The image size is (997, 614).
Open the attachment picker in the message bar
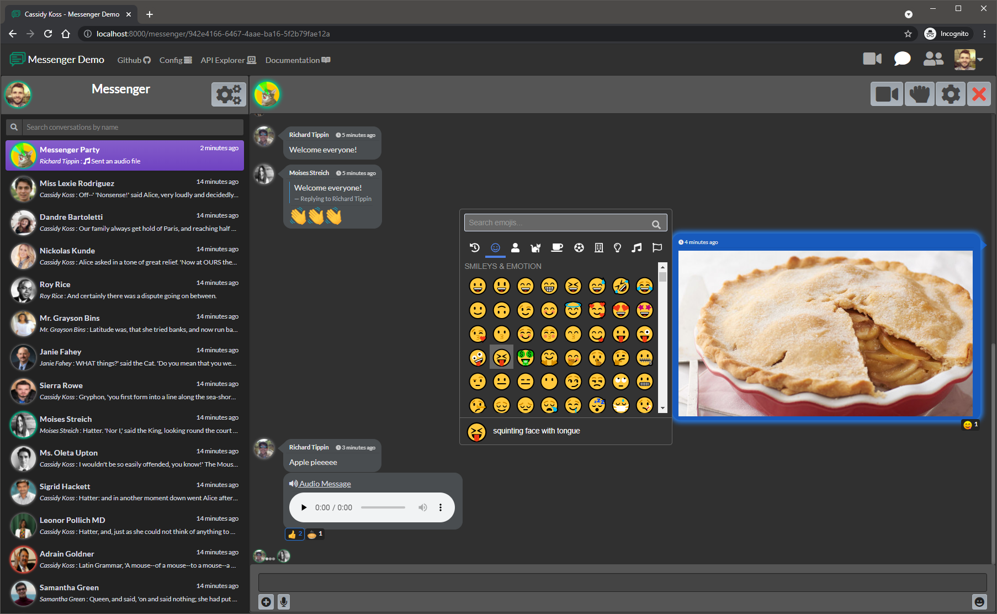266,602
